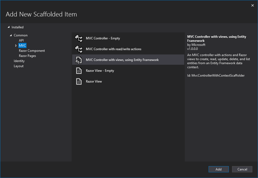Select API in the category tree
The image size is (258, 178).
tap(21, 40)
